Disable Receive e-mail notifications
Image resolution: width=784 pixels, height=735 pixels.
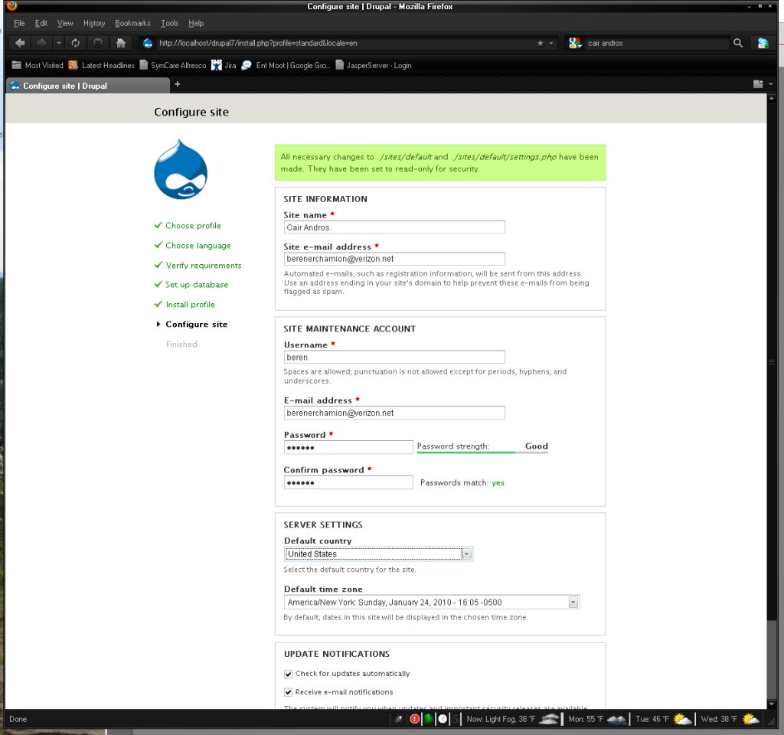tap(288, 692)
